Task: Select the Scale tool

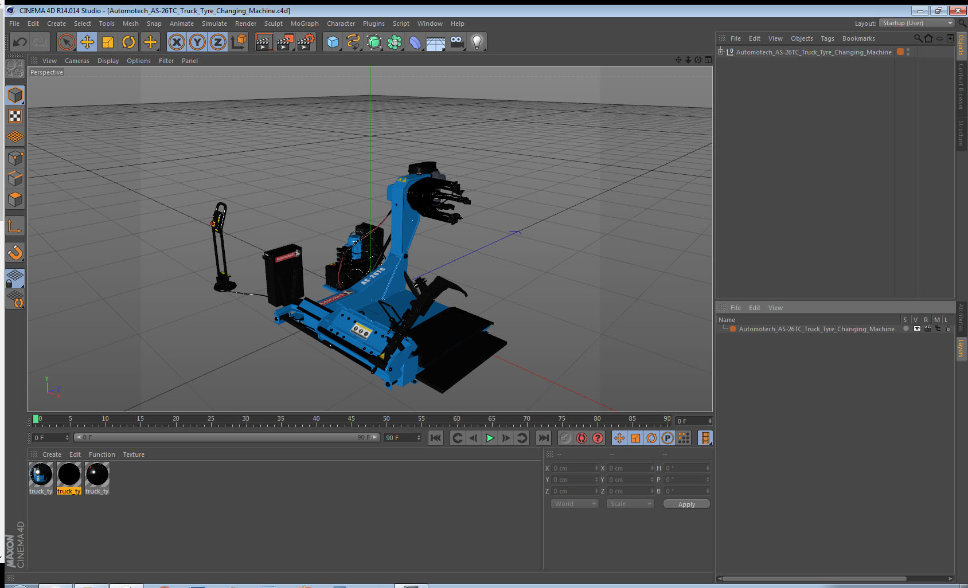Action: [x=108, y=42]
